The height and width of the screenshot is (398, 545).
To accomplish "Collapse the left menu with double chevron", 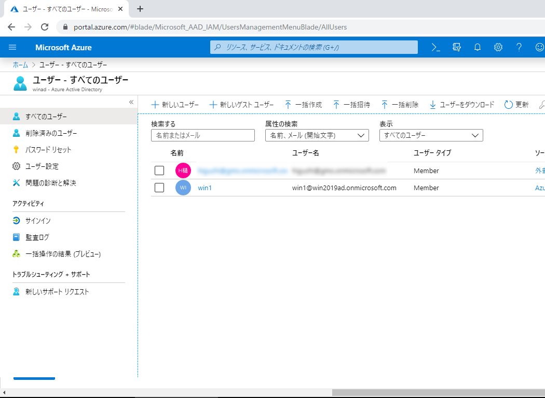I will [131, 102].
